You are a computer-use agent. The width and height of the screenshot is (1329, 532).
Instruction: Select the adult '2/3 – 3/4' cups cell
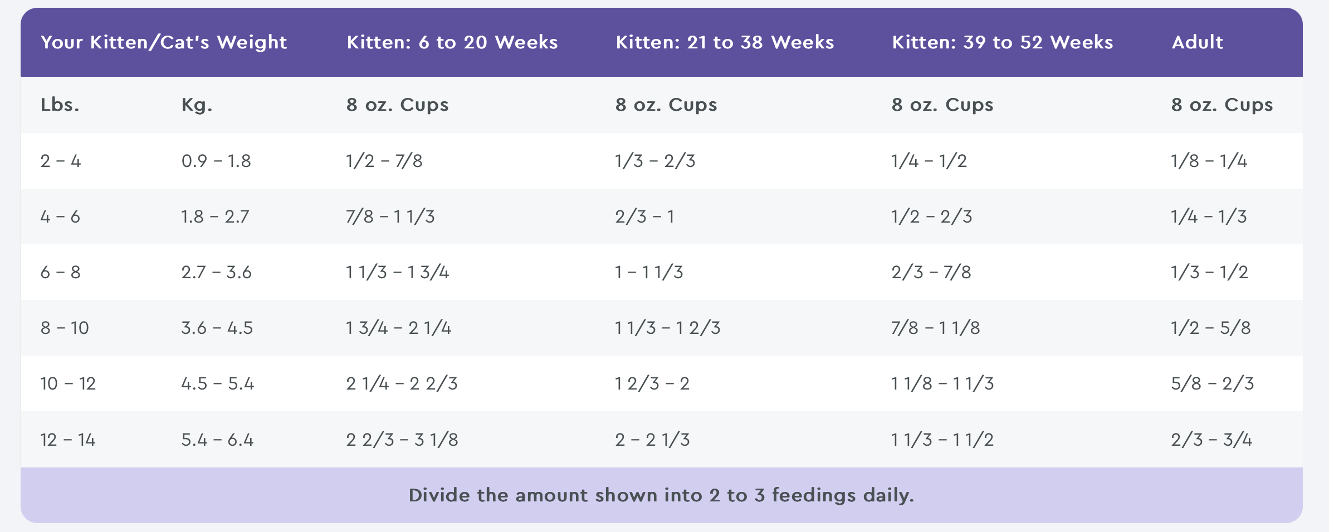click(1211, 440)
